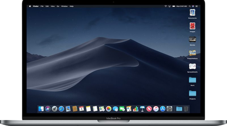Expand the Documents stack on desktop

pos(192,12)
